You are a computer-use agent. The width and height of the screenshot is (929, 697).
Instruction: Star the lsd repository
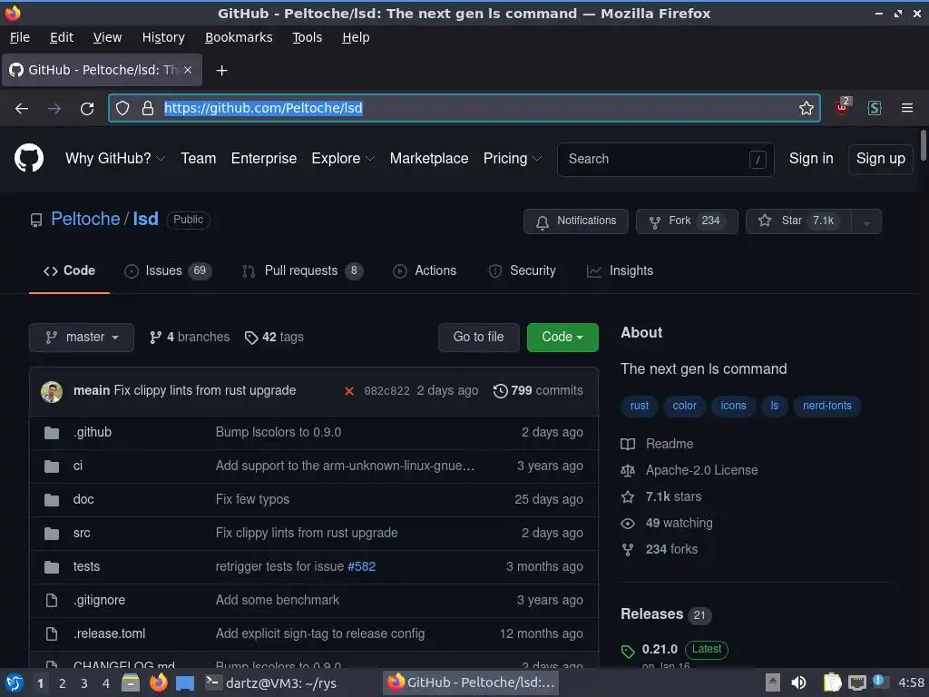click(798, 221)
